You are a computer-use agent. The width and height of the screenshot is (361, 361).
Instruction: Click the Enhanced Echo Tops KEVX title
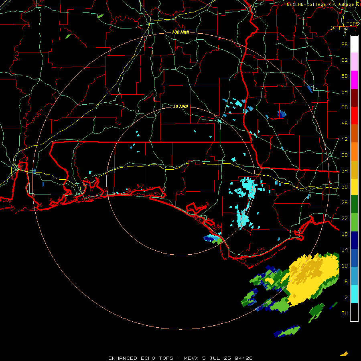pyautogui.click(x=180, y=358)
